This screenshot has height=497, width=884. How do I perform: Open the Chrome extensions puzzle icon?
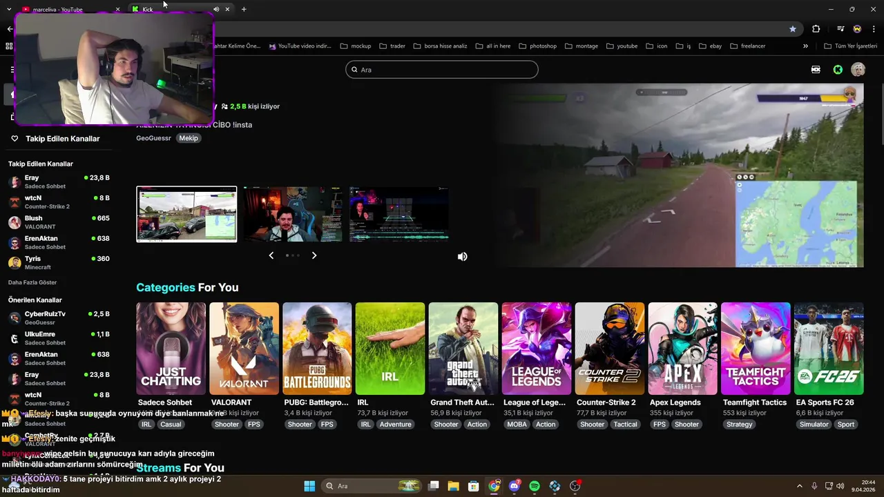816,29
